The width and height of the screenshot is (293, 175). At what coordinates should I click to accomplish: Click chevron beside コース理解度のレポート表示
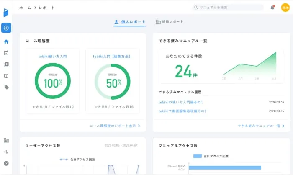pyautogui.click(x=139, y=126)
